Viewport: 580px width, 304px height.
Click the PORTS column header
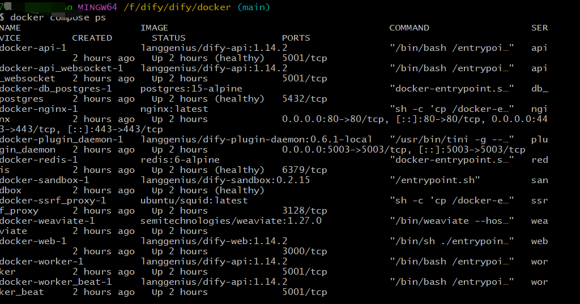point(296,38)
